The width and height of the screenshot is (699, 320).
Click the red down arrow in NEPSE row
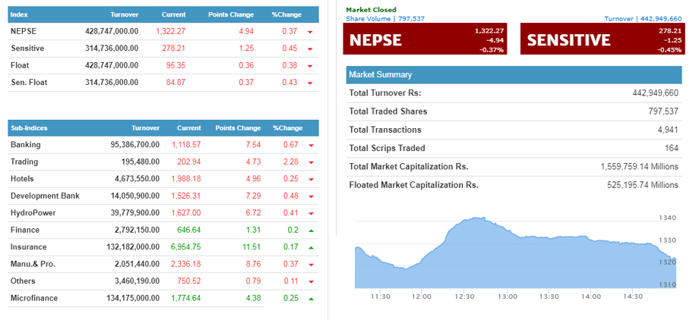[x=310, y=32]
